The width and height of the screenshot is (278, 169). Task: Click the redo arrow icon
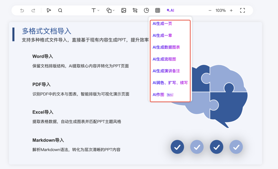(33, 11)
